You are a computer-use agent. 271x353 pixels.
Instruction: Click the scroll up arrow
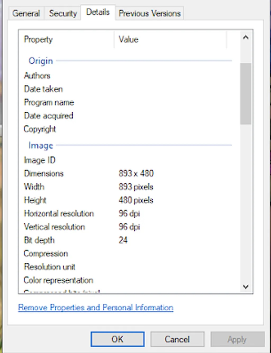pyautogui.click(x=246, y=37)
